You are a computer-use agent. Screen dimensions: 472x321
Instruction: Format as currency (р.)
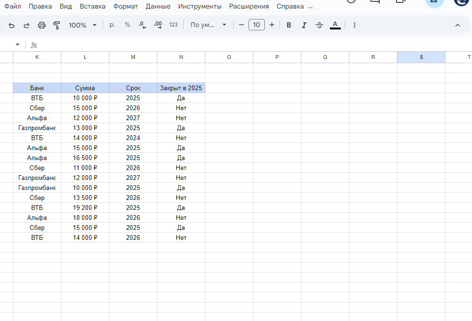(x=112, y=25)
